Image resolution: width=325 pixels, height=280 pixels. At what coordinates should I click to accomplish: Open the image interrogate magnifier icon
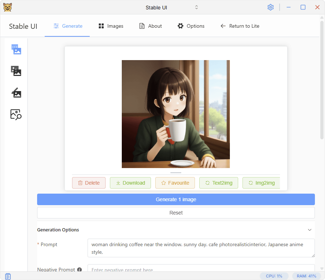(16, 114)
